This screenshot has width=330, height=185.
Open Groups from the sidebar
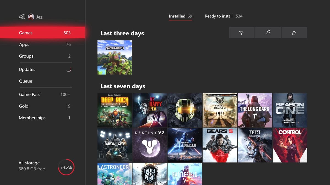[26, 56]
